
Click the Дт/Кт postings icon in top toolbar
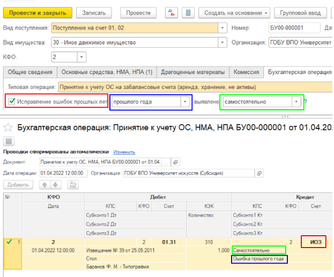[x=172, y=13]
